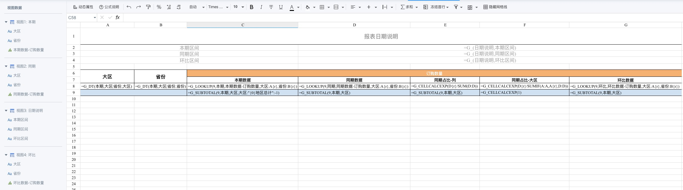
Task: Select 同期区间 field in the sidebar
Action: click(x=20, y=129)
